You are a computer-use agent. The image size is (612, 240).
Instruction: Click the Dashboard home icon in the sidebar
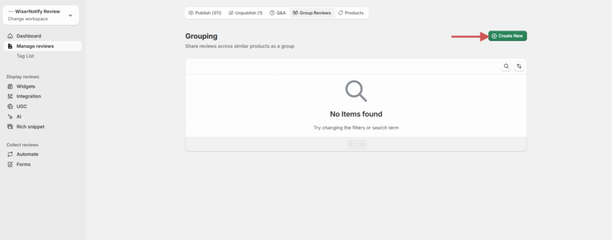[10, 36]
